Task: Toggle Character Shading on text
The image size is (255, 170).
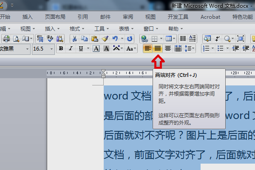Action: 106,48
